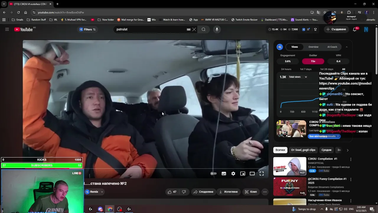Open options for Насърчение-Илия Иванов video

click(351, 201)
